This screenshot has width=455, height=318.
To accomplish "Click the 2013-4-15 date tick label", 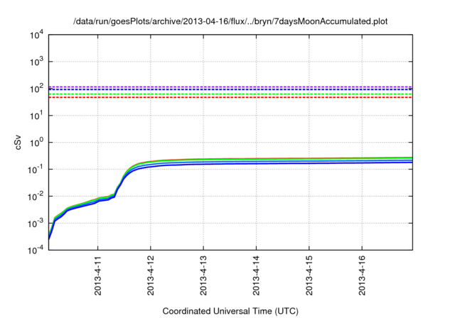I will pos(309,275).
